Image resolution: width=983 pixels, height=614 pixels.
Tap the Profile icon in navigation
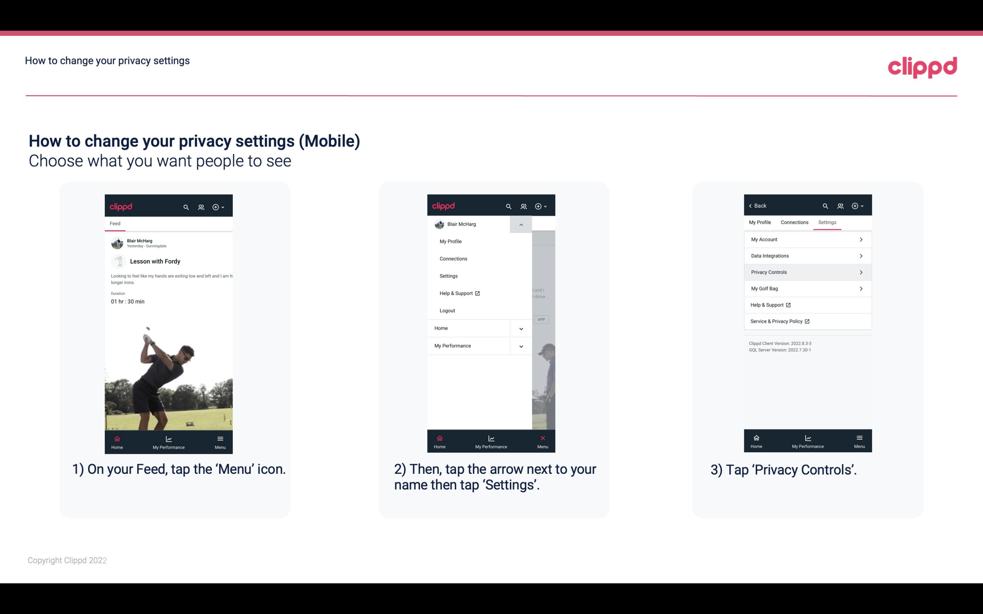[x=201, y=206]
